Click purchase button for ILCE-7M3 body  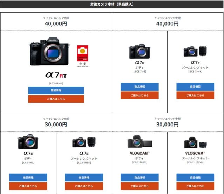coord(28,186)
